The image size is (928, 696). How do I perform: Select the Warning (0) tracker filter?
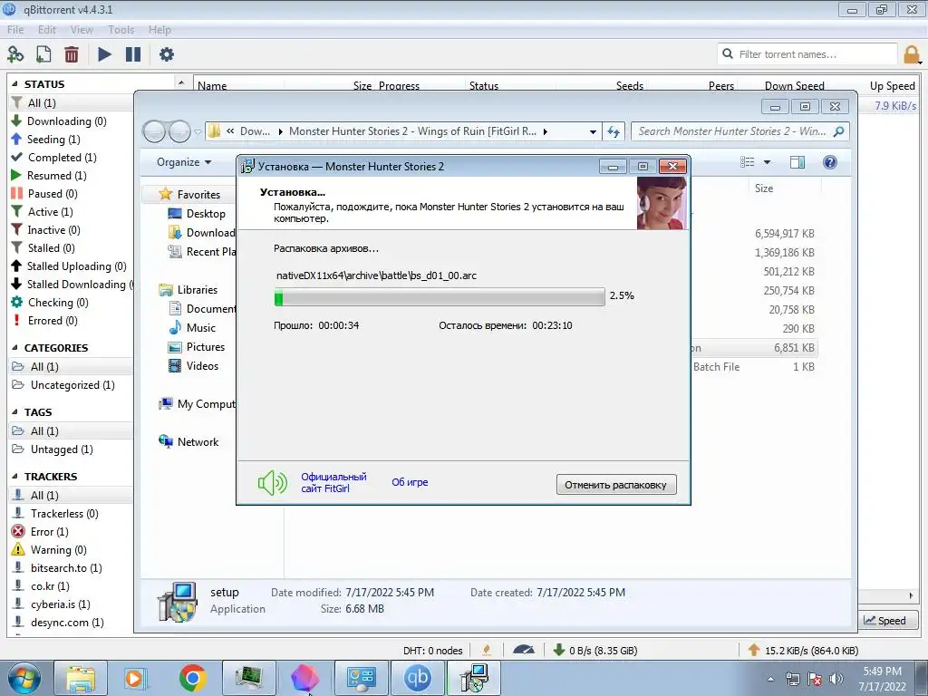(x=58, y=550)
